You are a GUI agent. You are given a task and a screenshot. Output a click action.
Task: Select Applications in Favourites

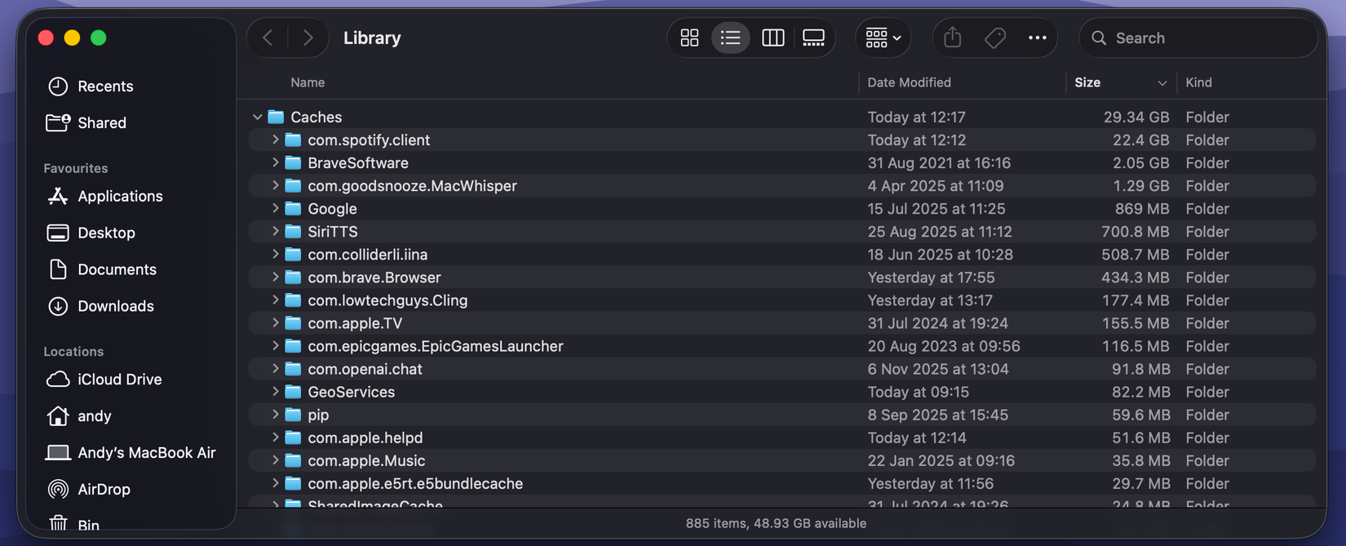click(x=120, y=196)
